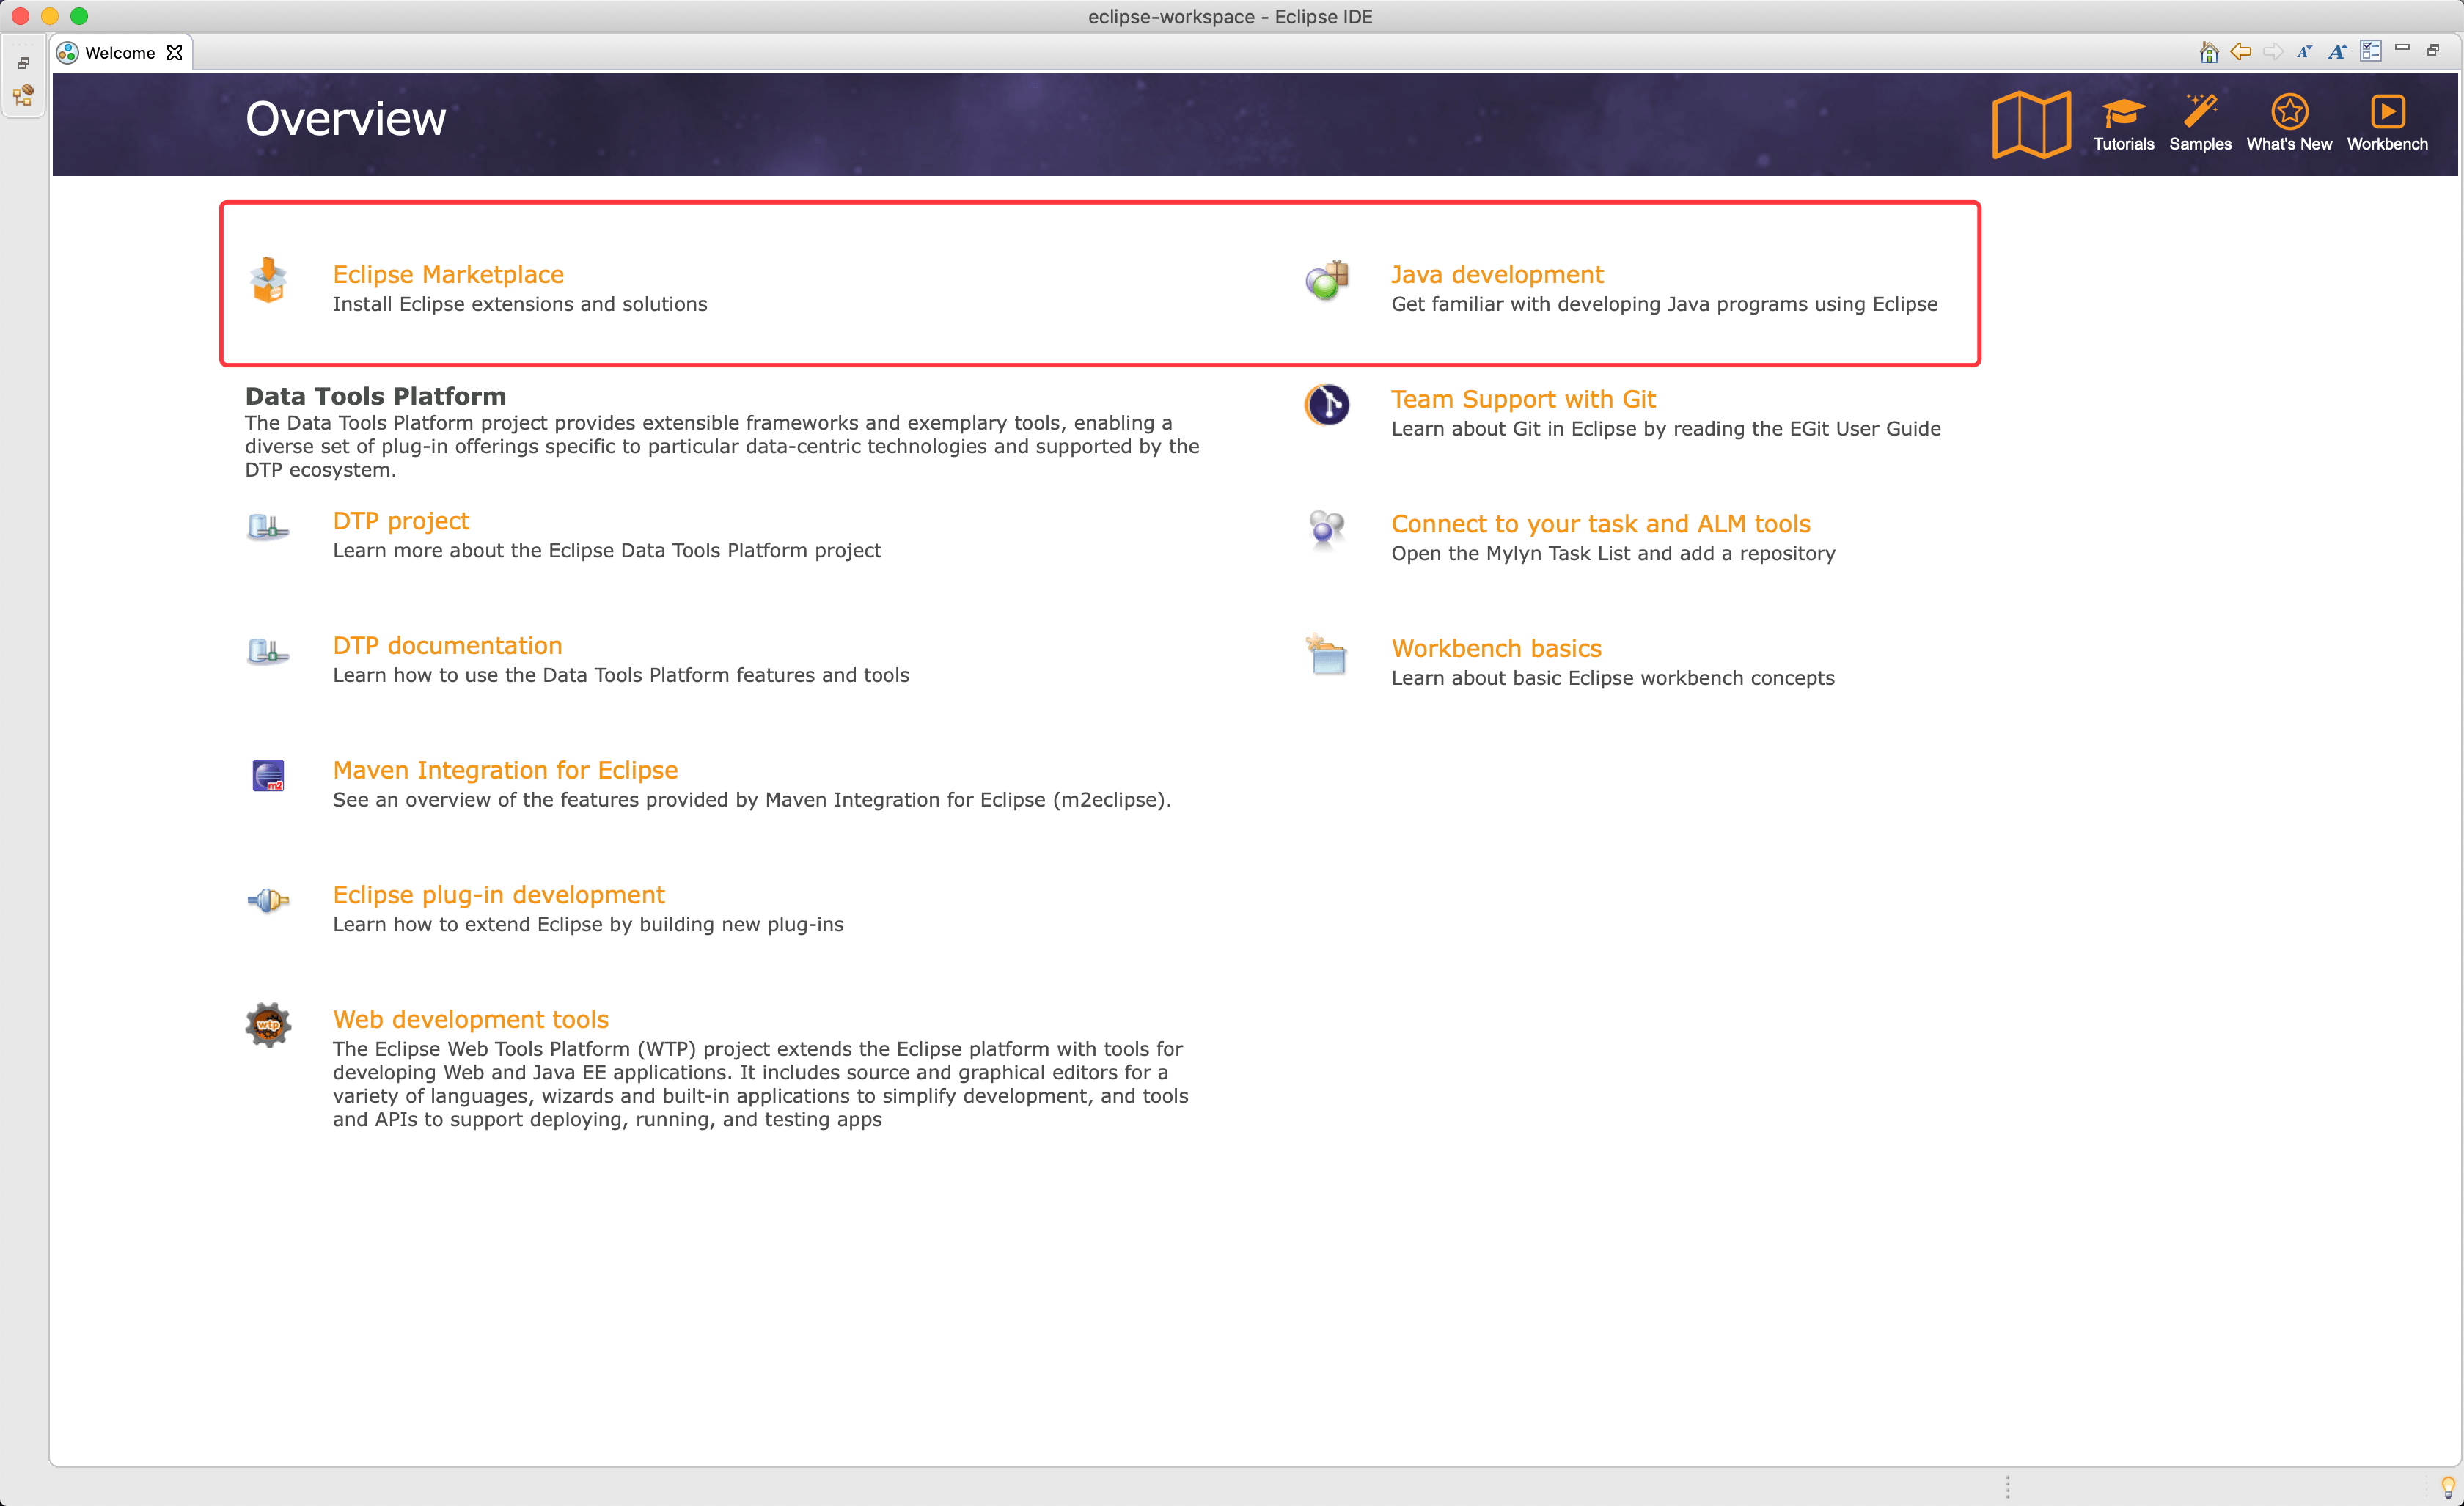Image resolution: width=2464 pixels, height=1506 pixels.
Task: Show tip of the day lightbulb
Action: click(2448, 1487)
